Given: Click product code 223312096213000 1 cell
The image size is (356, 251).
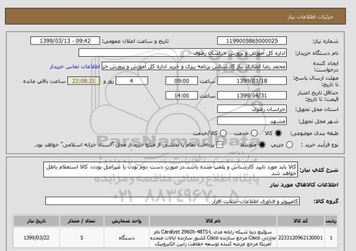Looking at the screenshot, I should [300, 237].
